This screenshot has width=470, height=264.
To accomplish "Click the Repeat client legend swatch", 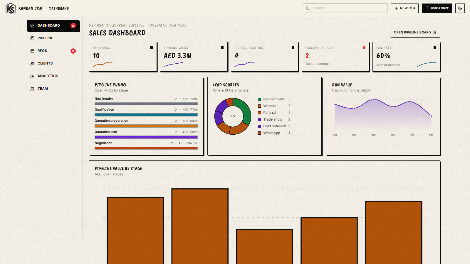I will (260, 99).
